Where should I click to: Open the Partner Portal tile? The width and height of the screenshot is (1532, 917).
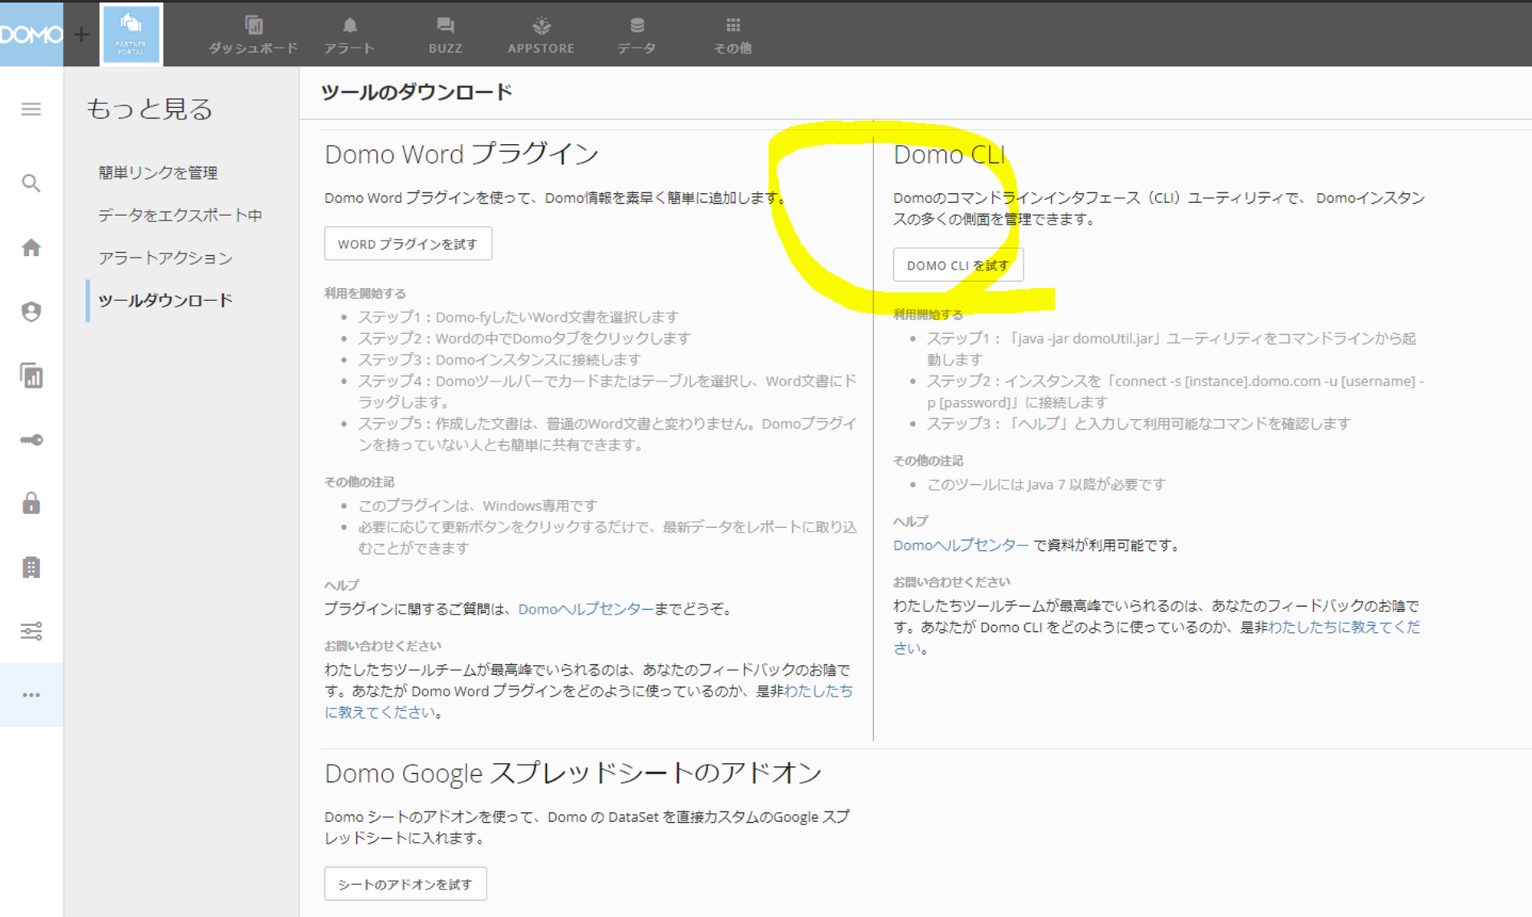point(131,35)
